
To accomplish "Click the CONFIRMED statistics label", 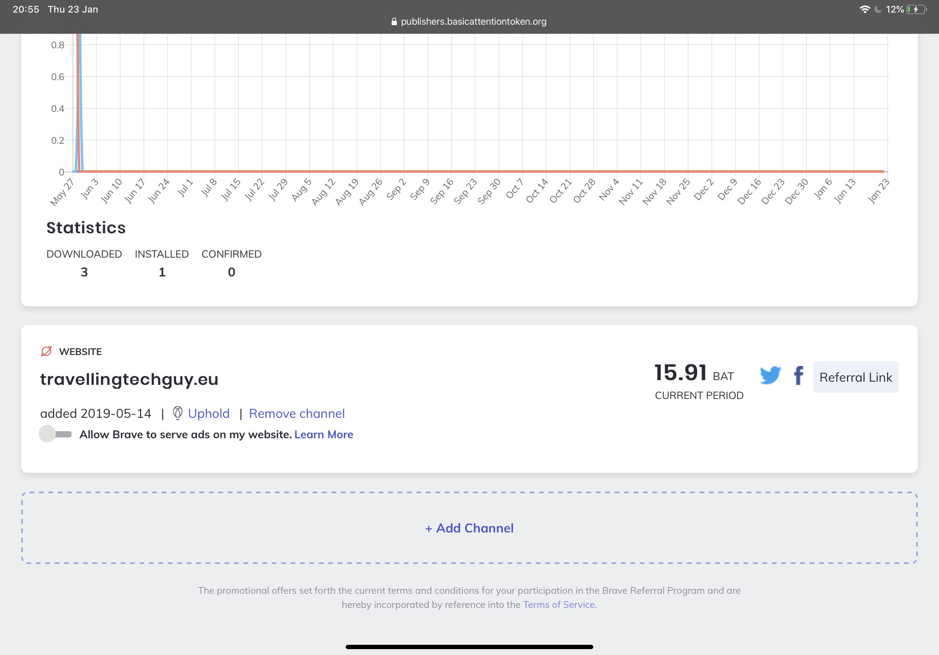I will click(x=232, y=254).
